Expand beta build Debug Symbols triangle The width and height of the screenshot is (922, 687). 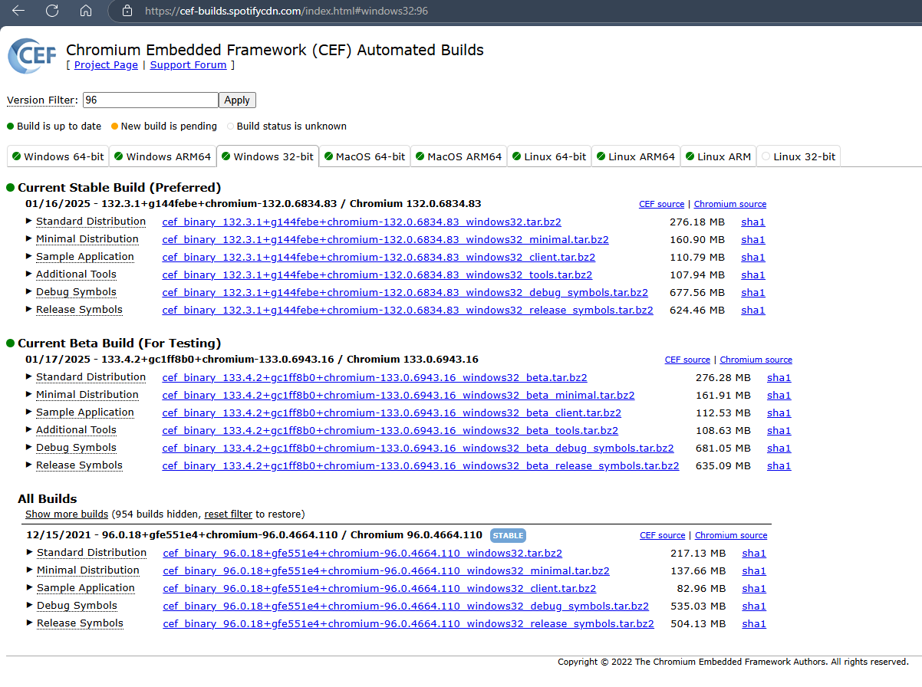coord(29,447)
